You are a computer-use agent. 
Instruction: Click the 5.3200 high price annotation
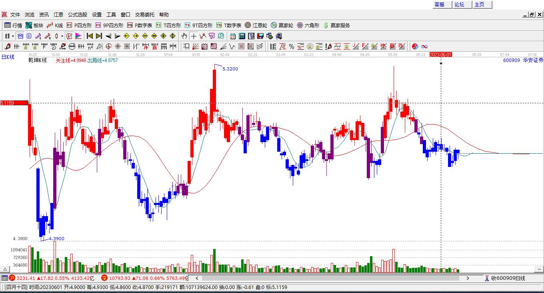[230, 69]
